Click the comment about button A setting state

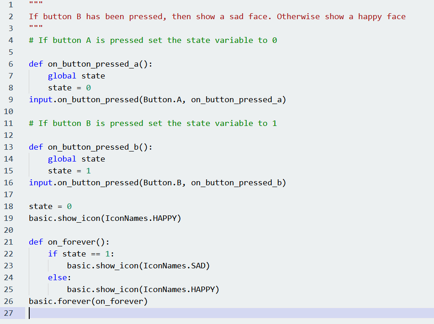click(153, 40)
